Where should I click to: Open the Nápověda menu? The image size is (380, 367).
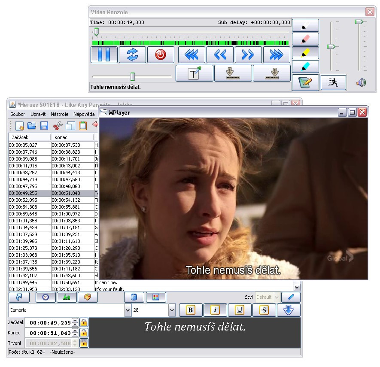(84, 114)
